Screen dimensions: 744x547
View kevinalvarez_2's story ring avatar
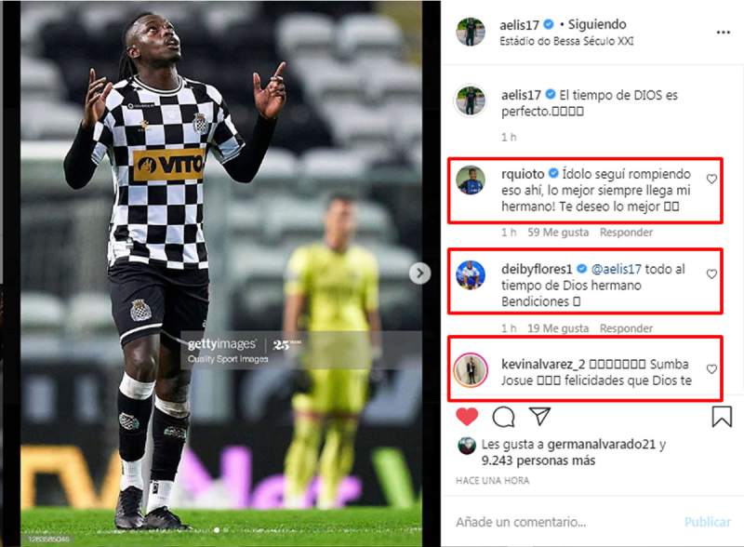tap(471, 370)
